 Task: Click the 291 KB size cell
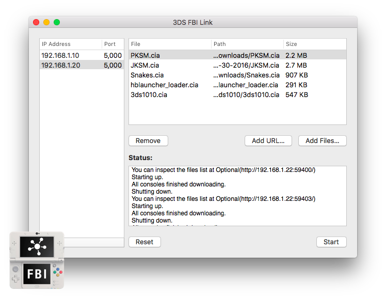(296, 85)
